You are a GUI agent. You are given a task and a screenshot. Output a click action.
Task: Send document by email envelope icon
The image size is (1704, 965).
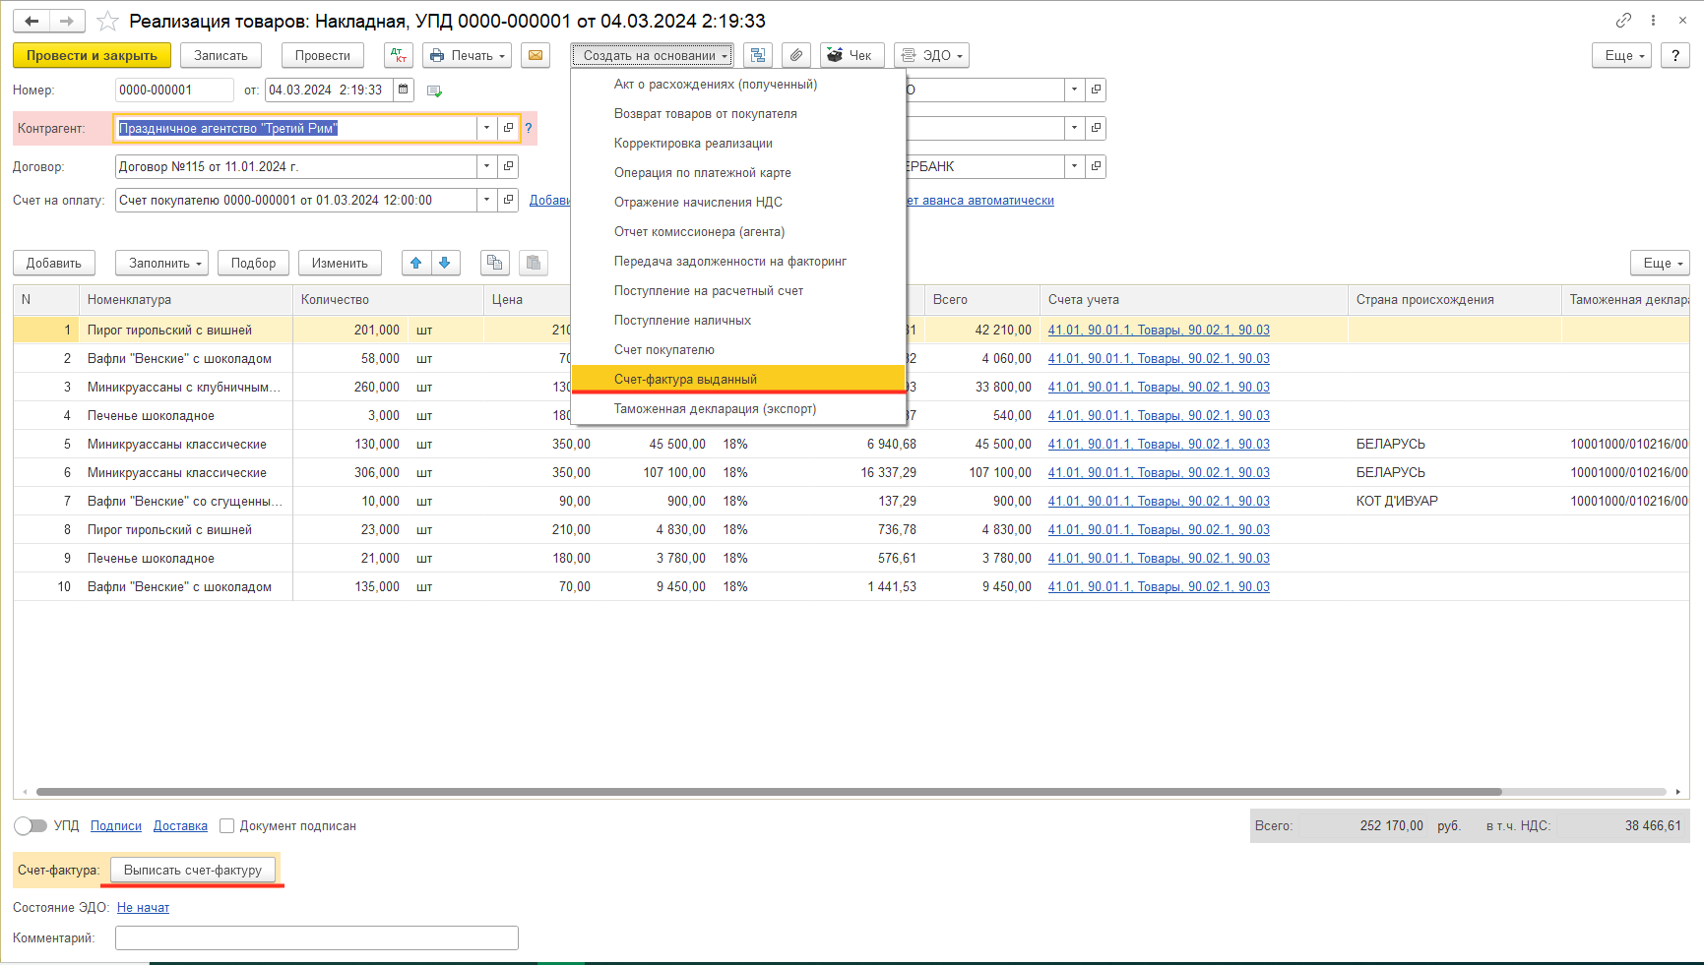pos(536,55)
